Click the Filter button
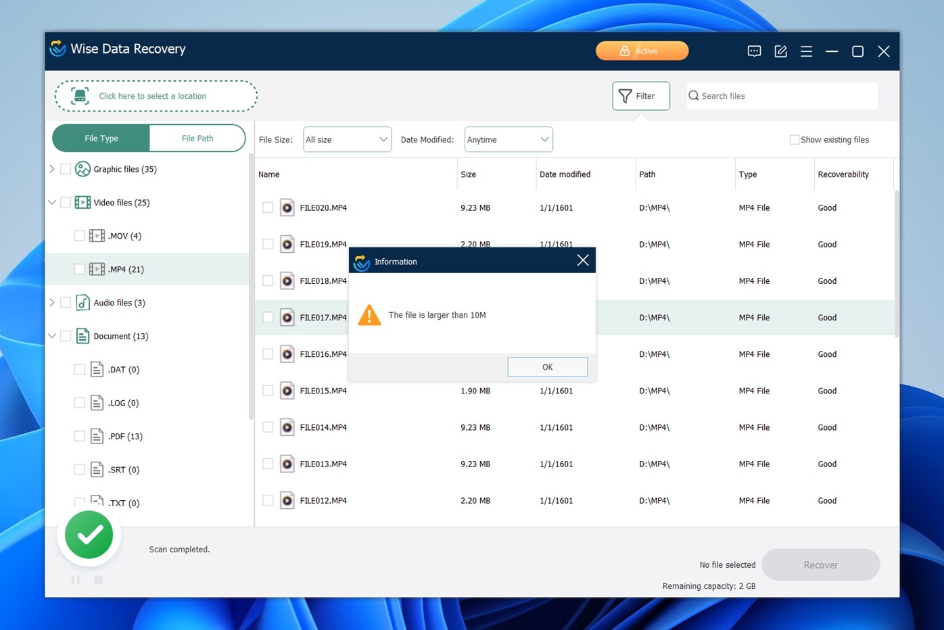 tap(641, 96)
